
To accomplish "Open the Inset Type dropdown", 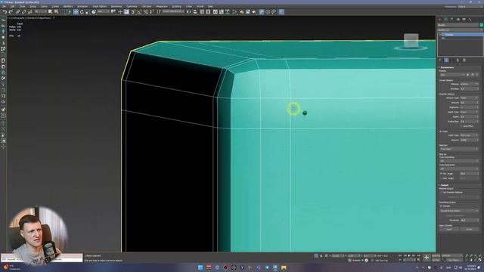I will click(x=469, y=135).
